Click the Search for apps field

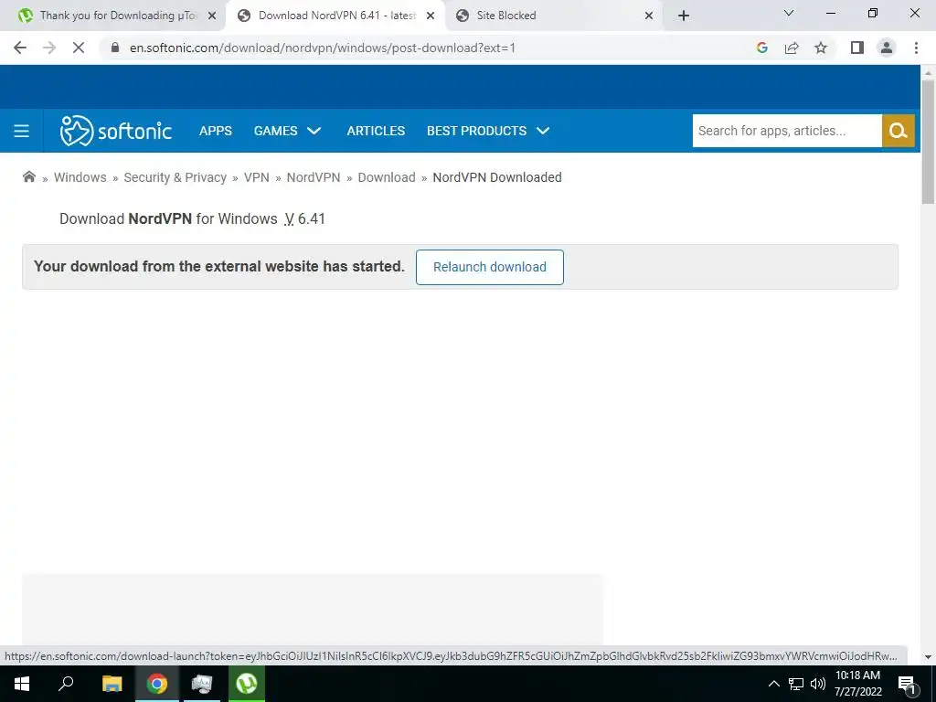coord(787,131)
